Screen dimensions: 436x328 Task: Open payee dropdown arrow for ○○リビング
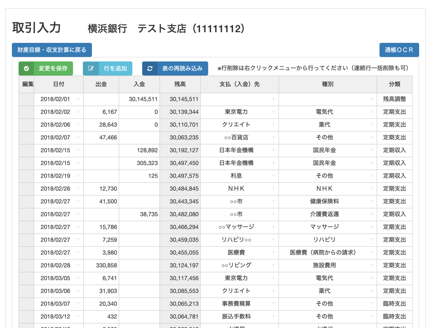point(273,266)
